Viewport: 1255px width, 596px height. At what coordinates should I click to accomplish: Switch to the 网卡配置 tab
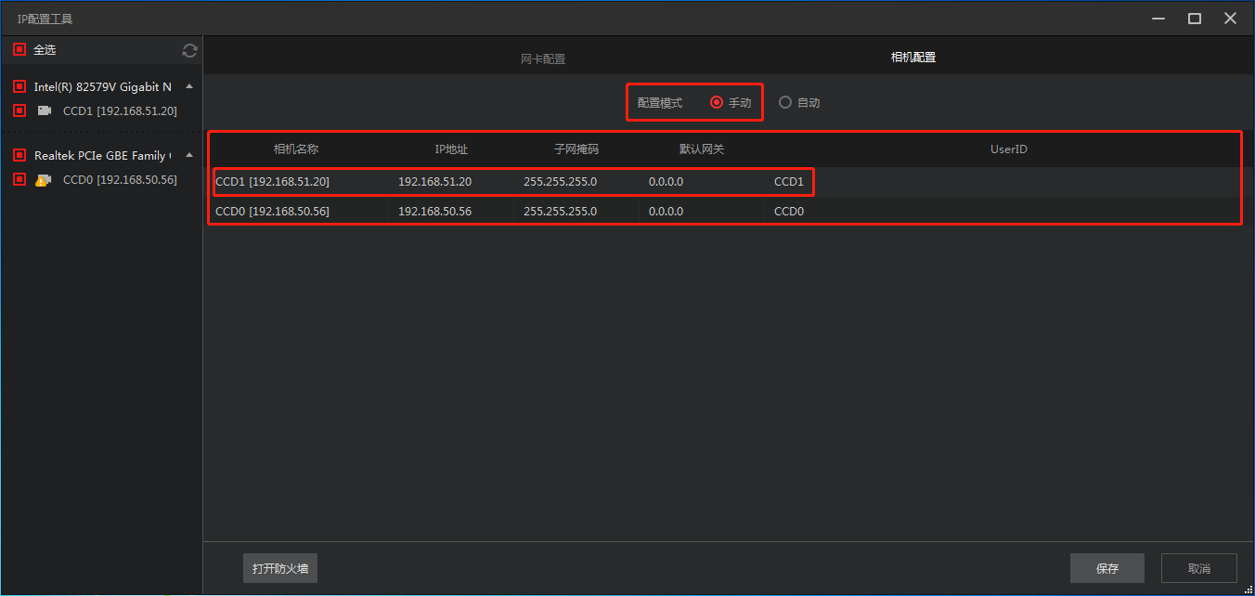(x=543, y=58)
